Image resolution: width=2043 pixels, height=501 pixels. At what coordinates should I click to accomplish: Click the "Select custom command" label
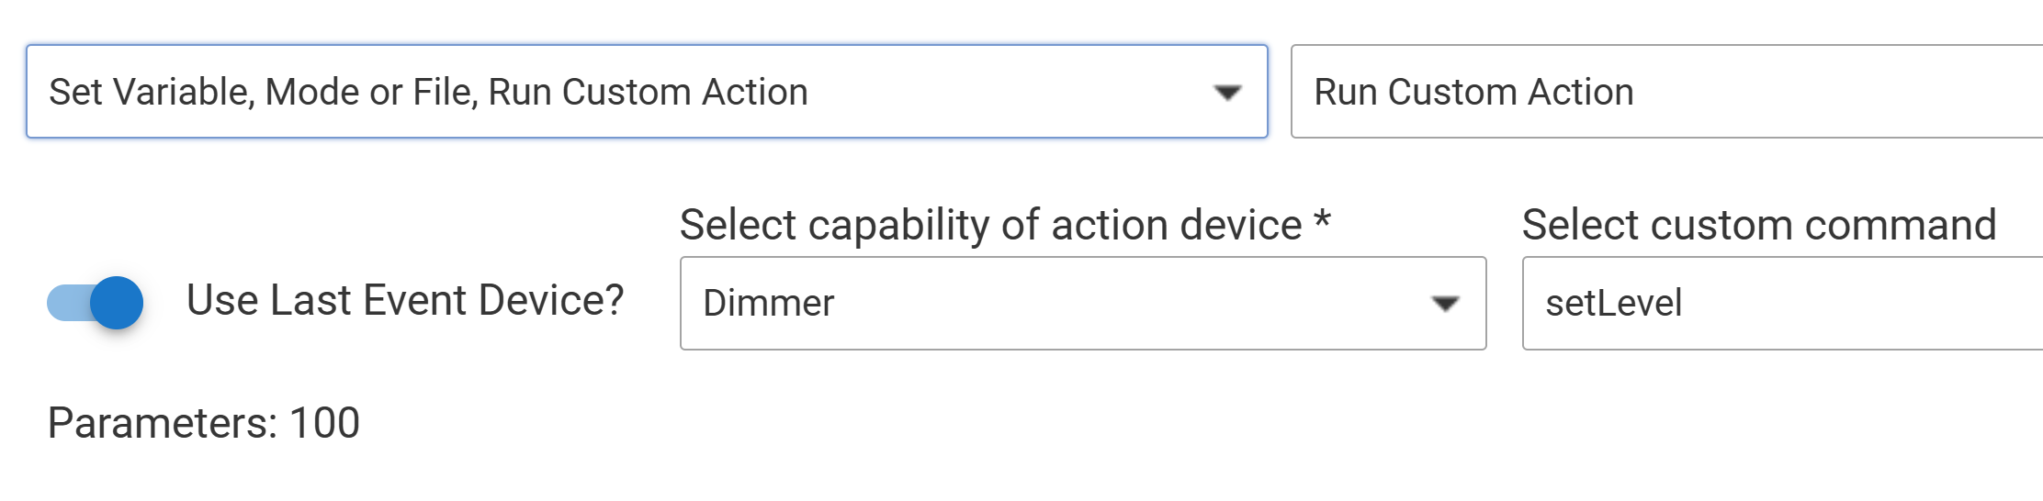tap(1758, 225)
